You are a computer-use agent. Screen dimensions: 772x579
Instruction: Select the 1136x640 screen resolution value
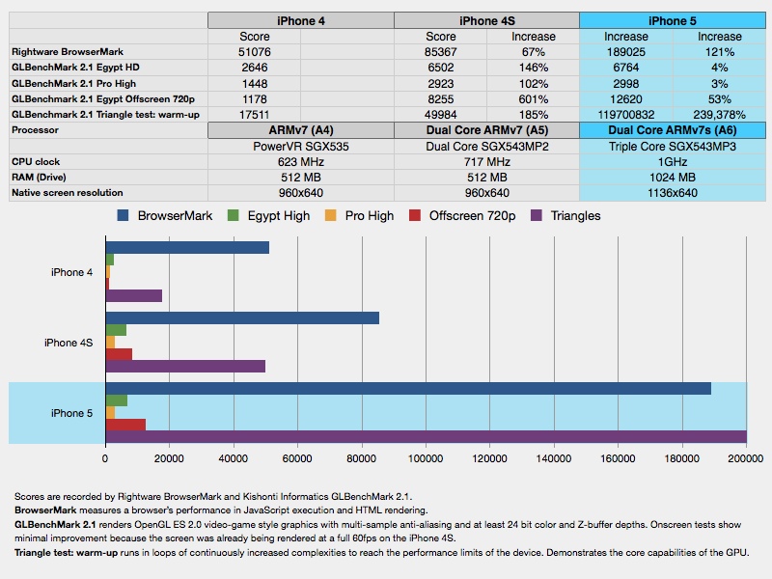[x=673, y=193]
